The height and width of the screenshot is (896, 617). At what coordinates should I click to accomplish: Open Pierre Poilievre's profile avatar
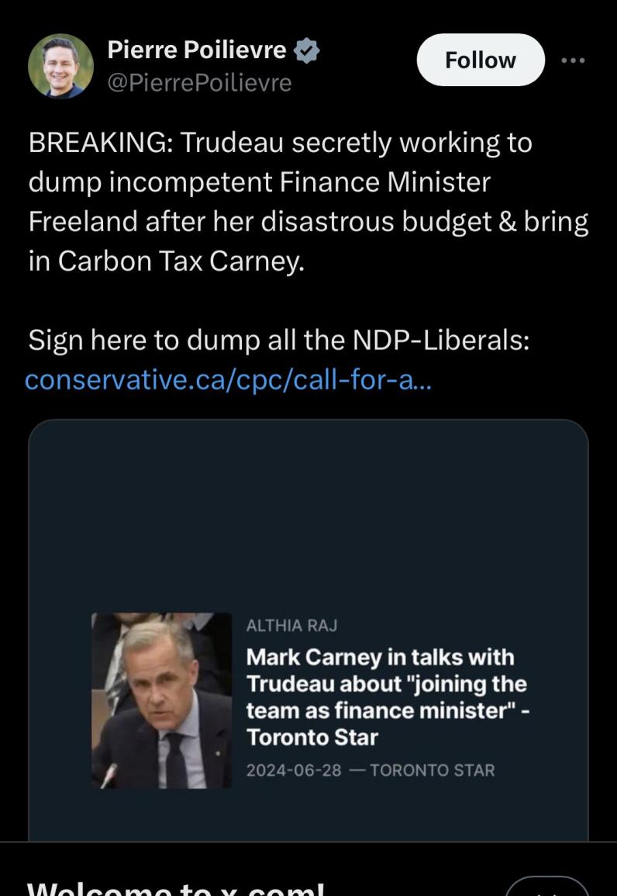coord(60,66)
